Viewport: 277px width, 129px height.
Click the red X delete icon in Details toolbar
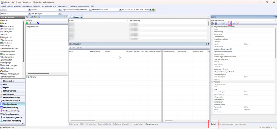pyautogui.click(x=237, y=23)
